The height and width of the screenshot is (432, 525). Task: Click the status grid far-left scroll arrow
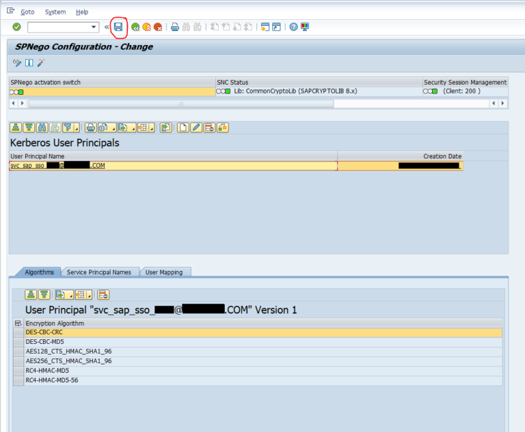click(x=14, y=103)
